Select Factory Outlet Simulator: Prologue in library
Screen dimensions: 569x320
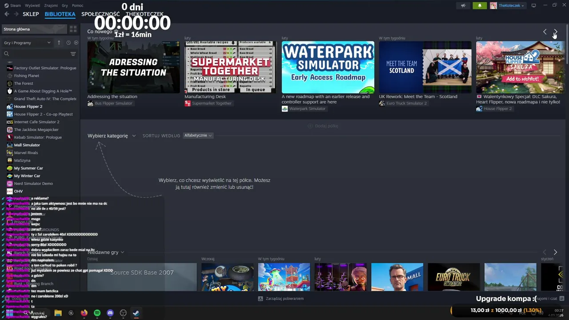41,68
